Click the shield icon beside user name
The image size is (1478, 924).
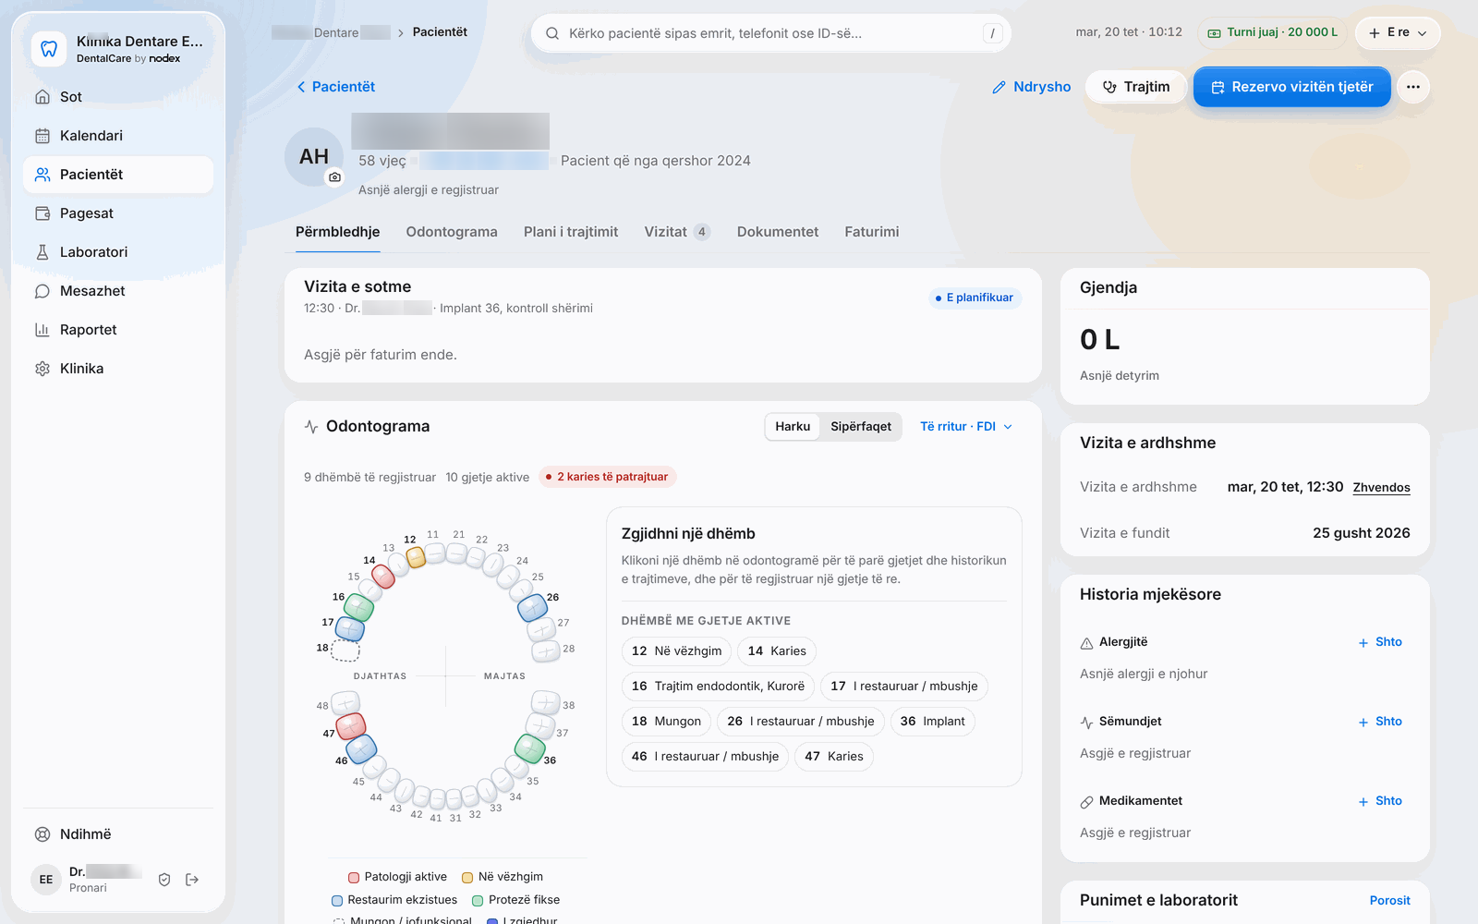coord(164,880)
